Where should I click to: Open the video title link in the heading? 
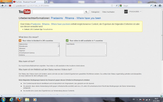[x=76, y=18]
